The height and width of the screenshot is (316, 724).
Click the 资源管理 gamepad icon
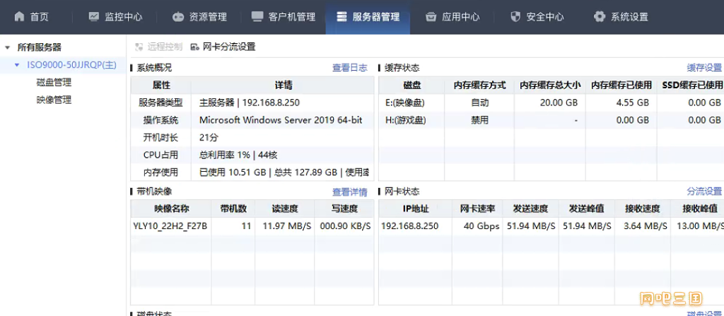tap(178, 16)
